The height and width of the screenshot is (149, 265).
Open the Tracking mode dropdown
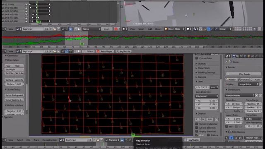[113, 140]
